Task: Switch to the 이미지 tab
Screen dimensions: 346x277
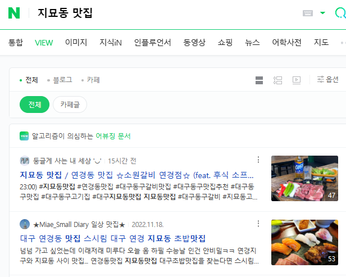Action: (x=76, y=42)
